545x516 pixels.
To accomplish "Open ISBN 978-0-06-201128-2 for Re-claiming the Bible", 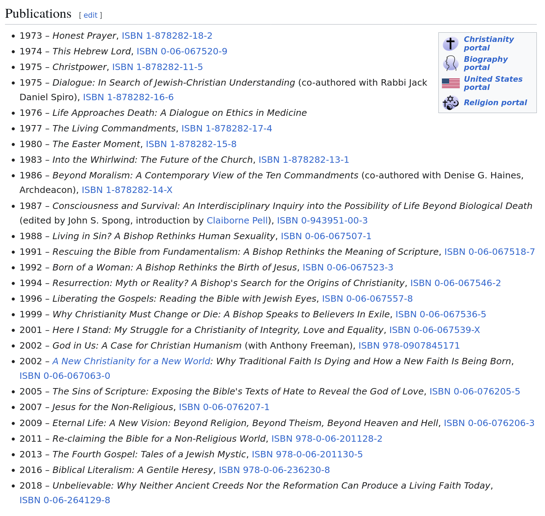I will click(x=327, y=439).
